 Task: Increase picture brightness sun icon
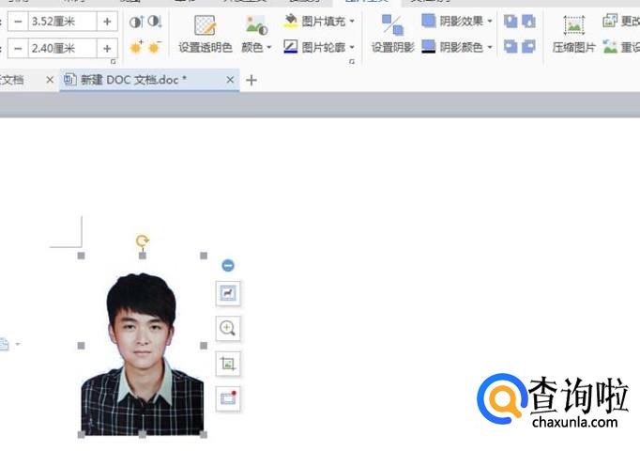pyautogui.click(x=136, y=48)
